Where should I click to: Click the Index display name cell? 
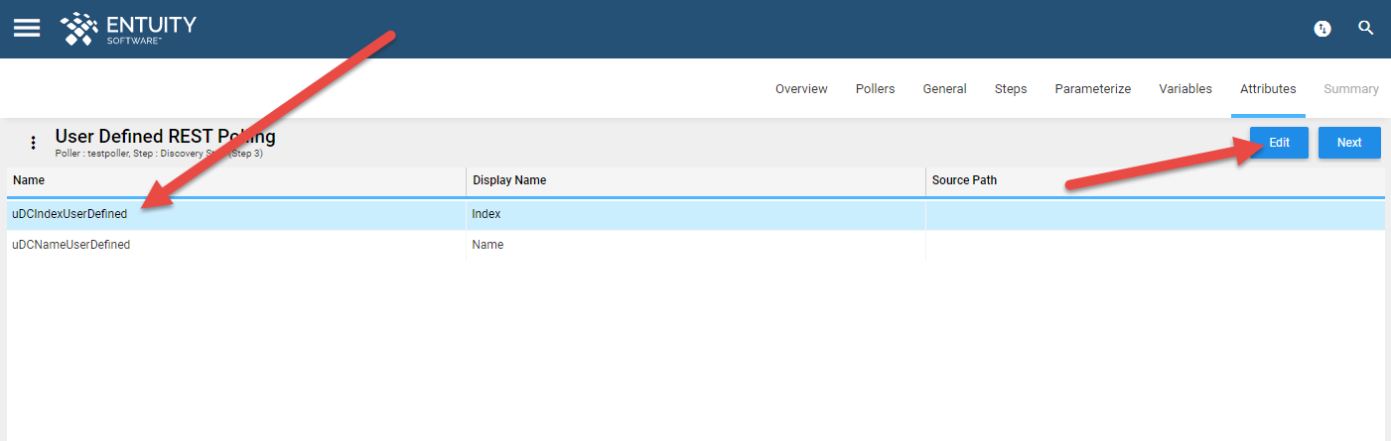coord(696,214)
